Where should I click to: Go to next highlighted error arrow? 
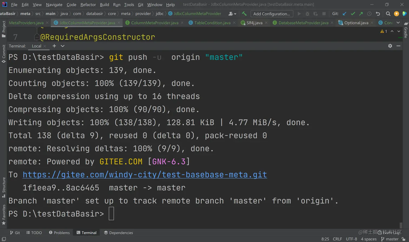point(399,31)
